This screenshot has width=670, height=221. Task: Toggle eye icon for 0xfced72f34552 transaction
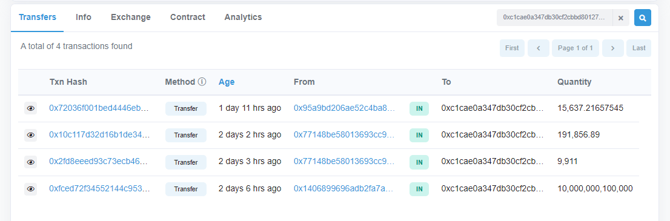pyautogui.click(x=30, y=189)
